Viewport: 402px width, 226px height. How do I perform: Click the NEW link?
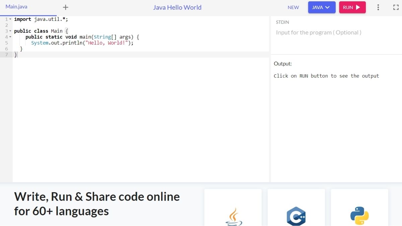293,7
